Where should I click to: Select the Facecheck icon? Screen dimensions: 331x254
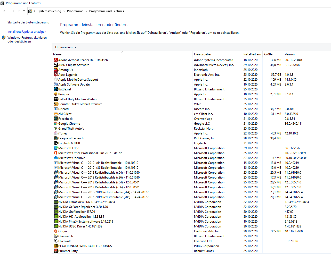[x=55, y=118]
